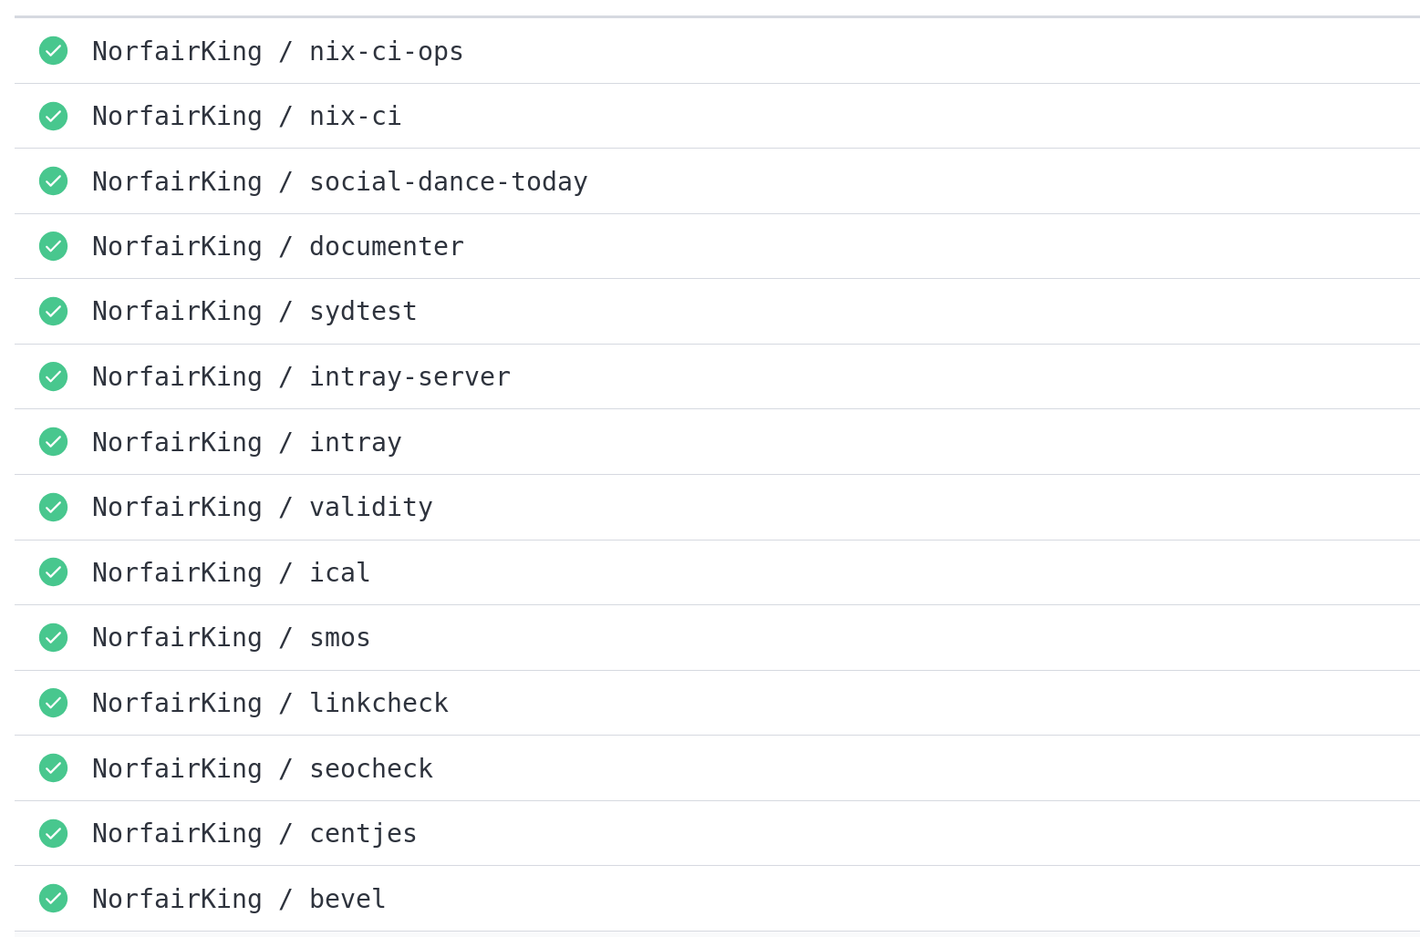Click the passing status icon beside smos
The width and height of the screenshot is (1420, 937).
point(53,637)
